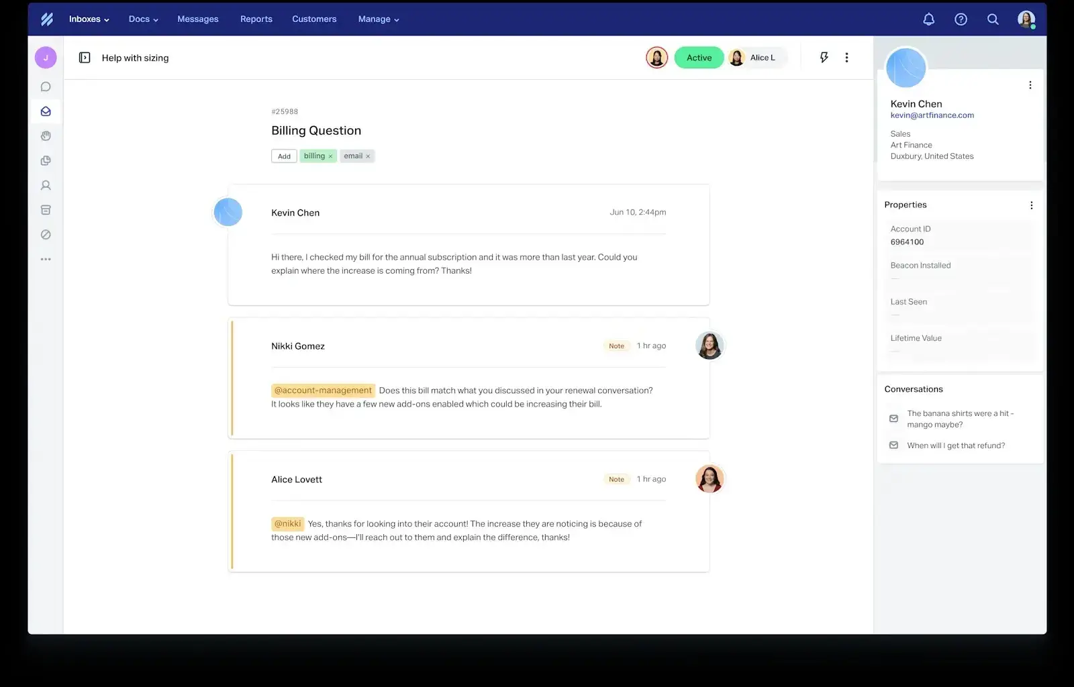Click the billing tag label
This screenshot has height=687, width=1074.
point(314,156)
